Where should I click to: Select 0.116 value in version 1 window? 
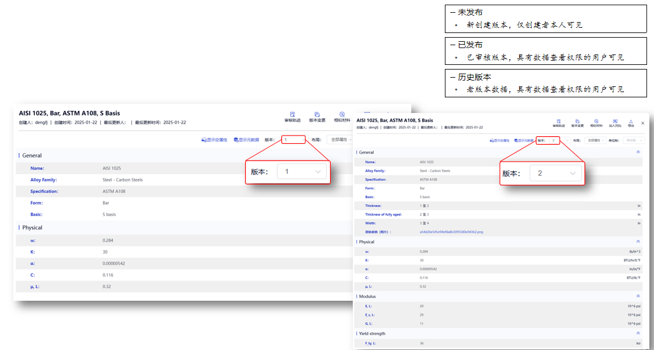108,275
